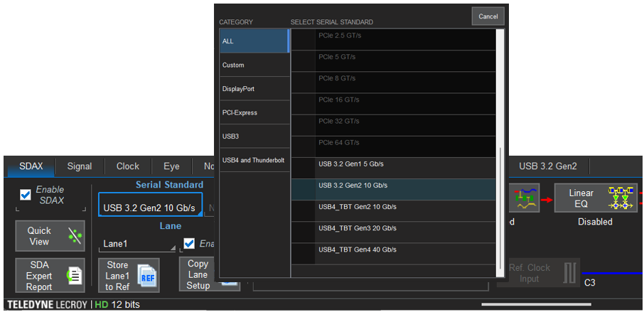The width and height of the screenshot is (644, 317).
Task: Click the signal block icon left of Linear EQ
Action: point(525,198)
